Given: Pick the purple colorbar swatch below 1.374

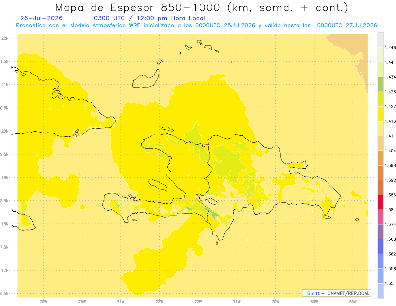Looking at the screenshot, I should (380, 232).
